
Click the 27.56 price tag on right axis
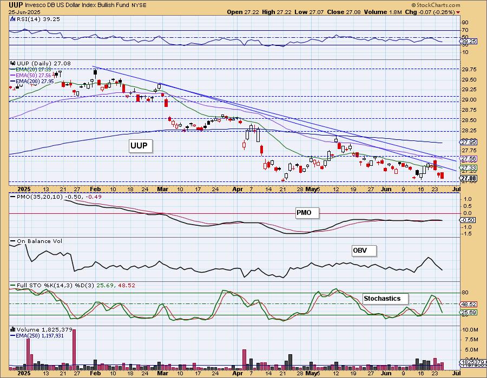point(469,159)
